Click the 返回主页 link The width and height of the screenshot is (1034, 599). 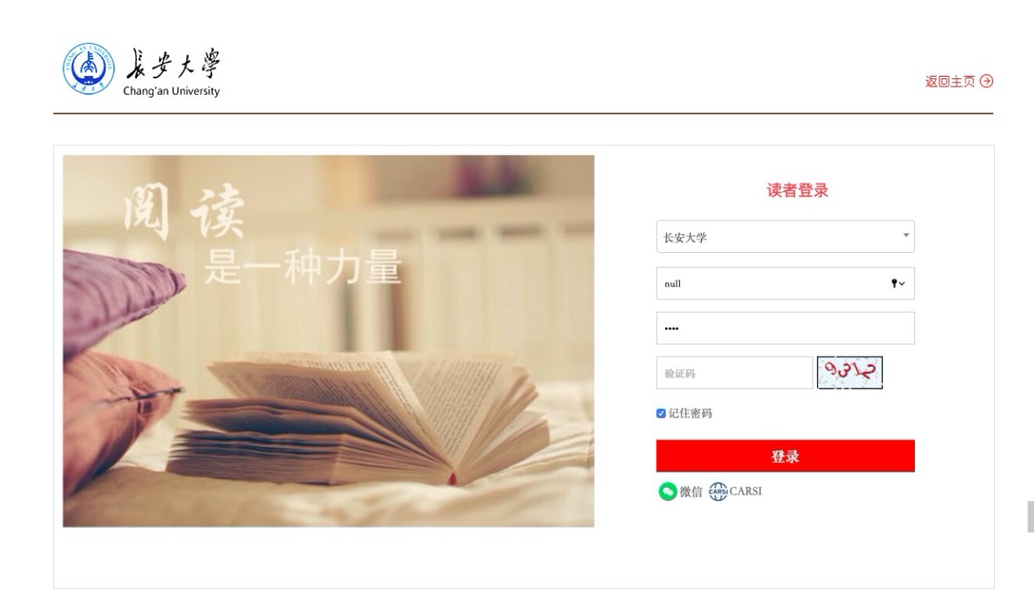click(x=950, y=81)
